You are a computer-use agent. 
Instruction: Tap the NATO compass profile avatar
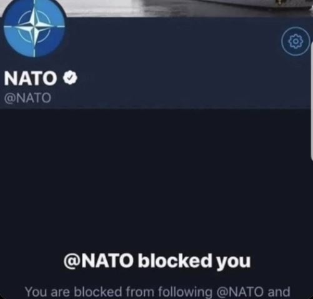click(x=34, y=26)
